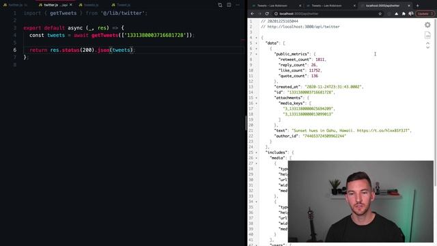Click the const tweets declaration

47,35
